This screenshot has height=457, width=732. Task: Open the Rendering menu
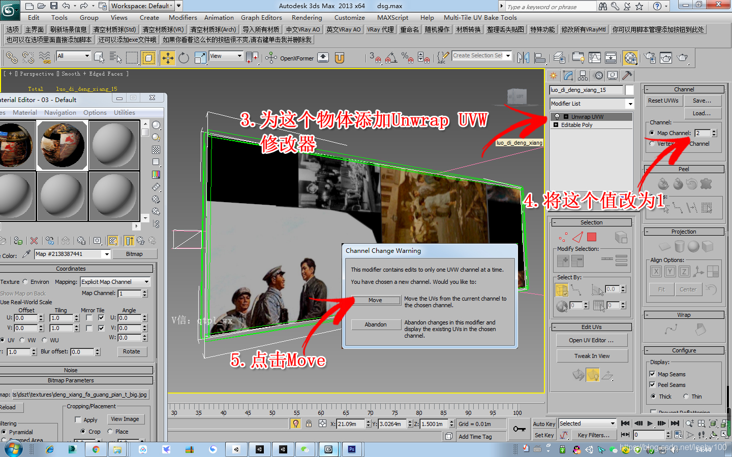tap(307, 18)
